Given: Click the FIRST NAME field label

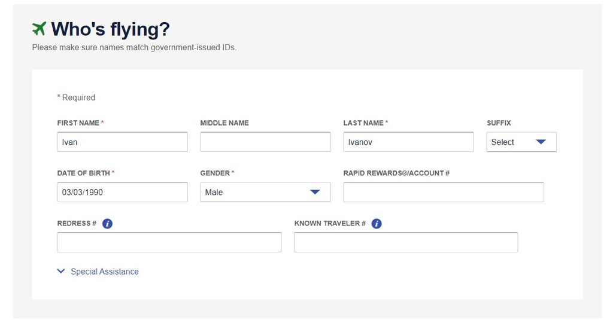Looking at the screenshot, I should click(x=78, y=123).
